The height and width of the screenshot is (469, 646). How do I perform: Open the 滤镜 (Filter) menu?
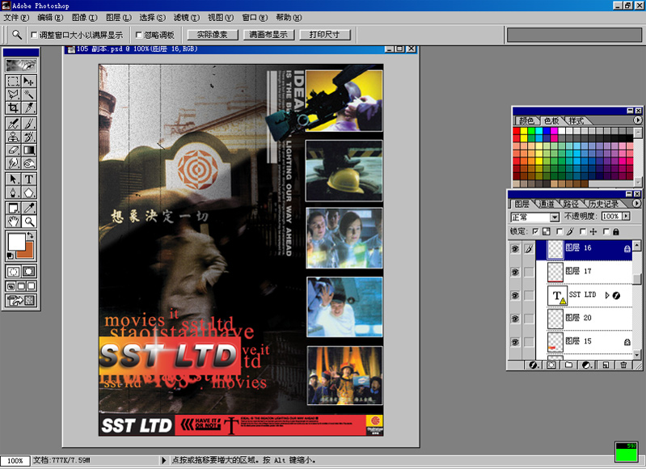tap(186, 17)
